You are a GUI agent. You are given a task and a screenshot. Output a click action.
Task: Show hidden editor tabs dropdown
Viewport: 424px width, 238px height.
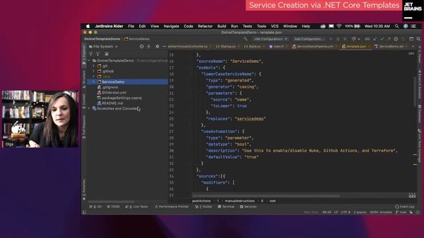tap(413, 46)
